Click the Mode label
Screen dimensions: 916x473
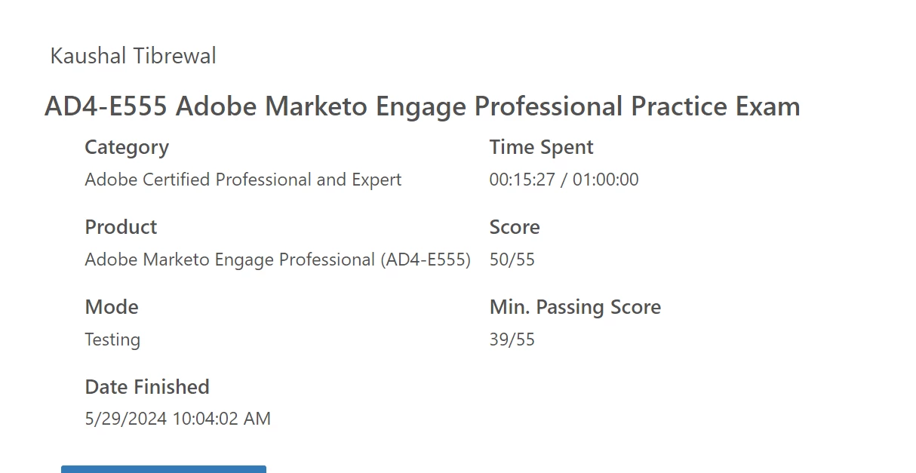point(112,307)
